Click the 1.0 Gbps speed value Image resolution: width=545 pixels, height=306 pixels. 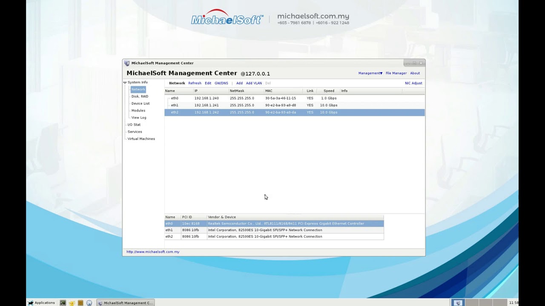point(329,98)
